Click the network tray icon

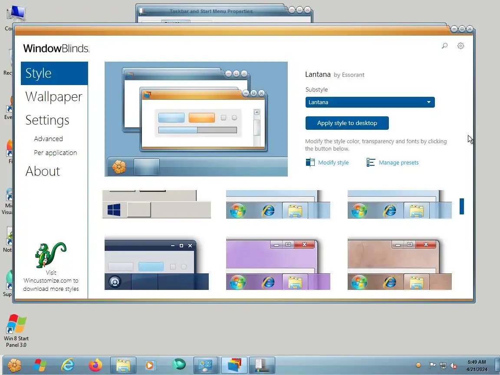click(x=443, y=365)
